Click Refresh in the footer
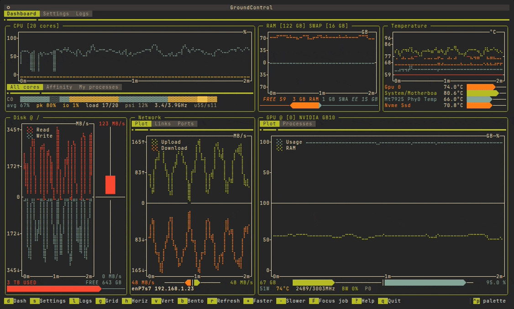 [x=223, y=301]
